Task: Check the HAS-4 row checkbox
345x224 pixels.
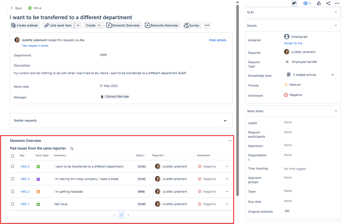Action: pyautogui.click(x=12, y=166)
